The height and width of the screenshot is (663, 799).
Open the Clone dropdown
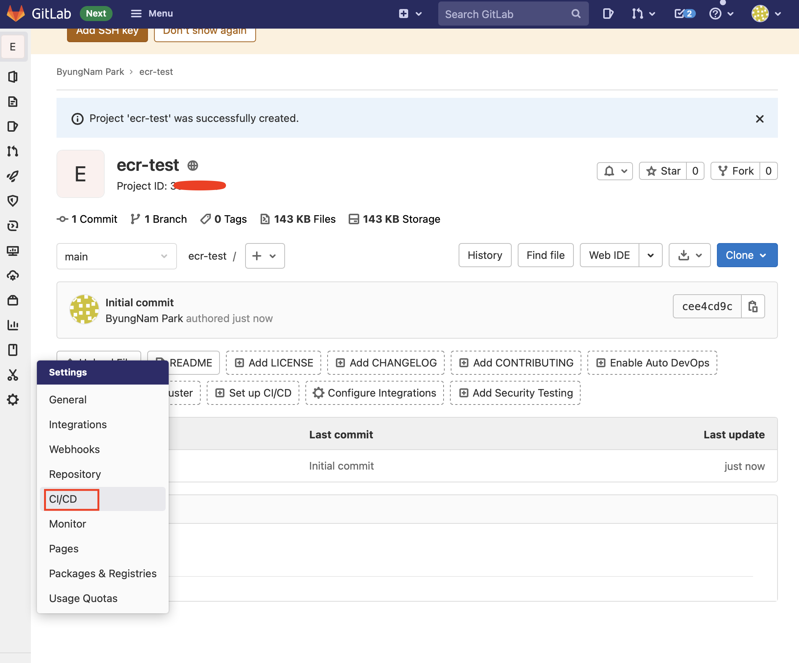(x=747, y=255)
